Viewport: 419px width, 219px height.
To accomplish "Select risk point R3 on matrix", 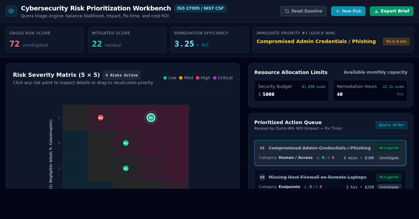I will point(126,143).
